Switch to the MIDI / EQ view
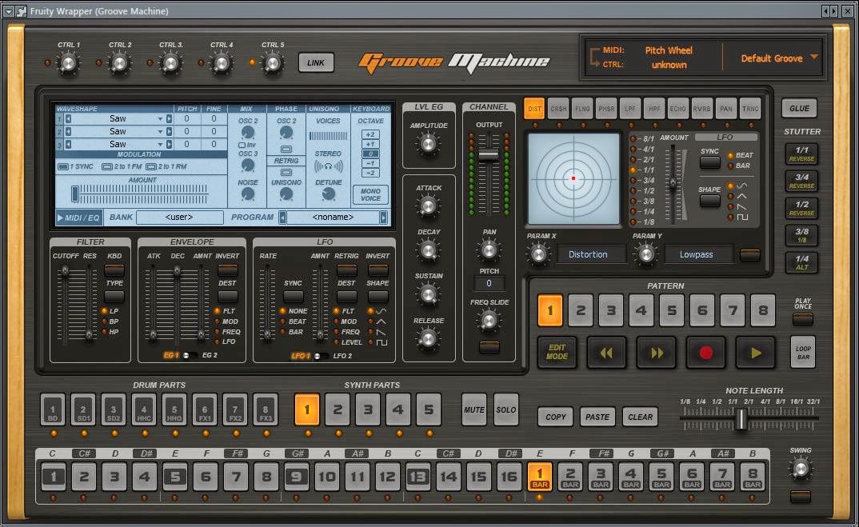This screenshot has width=859, height=527. point(81,217)
